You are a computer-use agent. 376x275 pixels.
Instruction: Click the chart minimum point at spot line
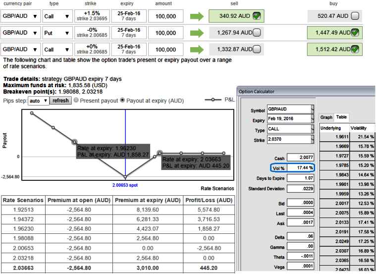(x=125, y=177)
